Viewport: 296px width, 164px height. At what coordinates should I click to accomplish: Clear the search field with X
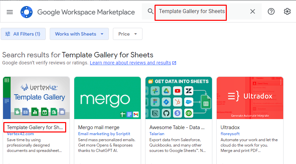tap(253, 11)
